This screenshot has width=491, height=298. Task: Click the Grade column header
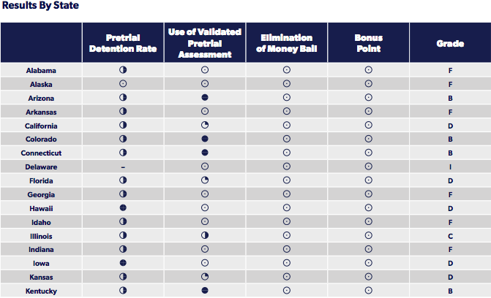[x=450, y=44]
